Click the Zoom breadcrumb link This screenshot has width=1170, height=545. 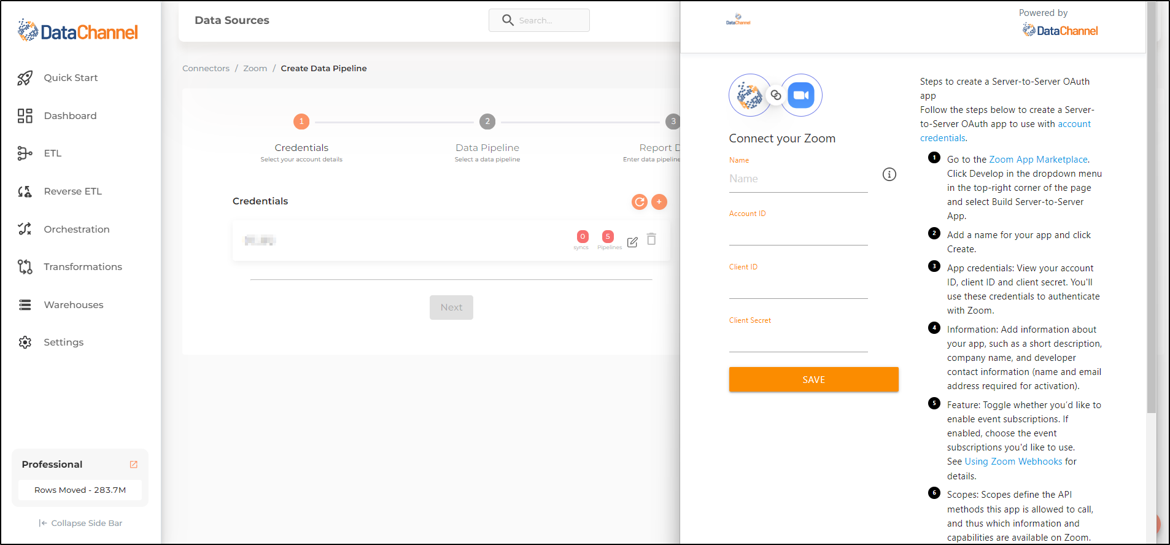point(255,69)
